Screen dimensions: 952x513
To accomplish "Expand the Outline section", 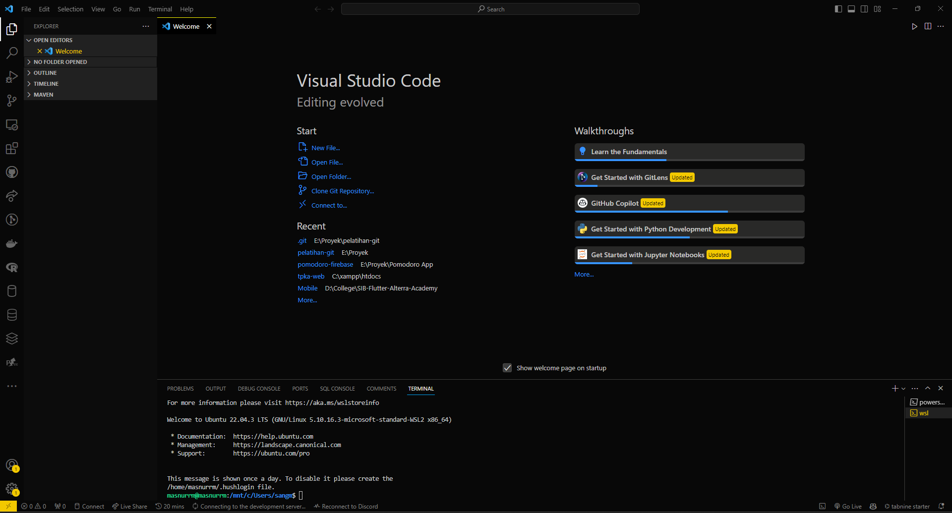I will [x=90, y=73].
